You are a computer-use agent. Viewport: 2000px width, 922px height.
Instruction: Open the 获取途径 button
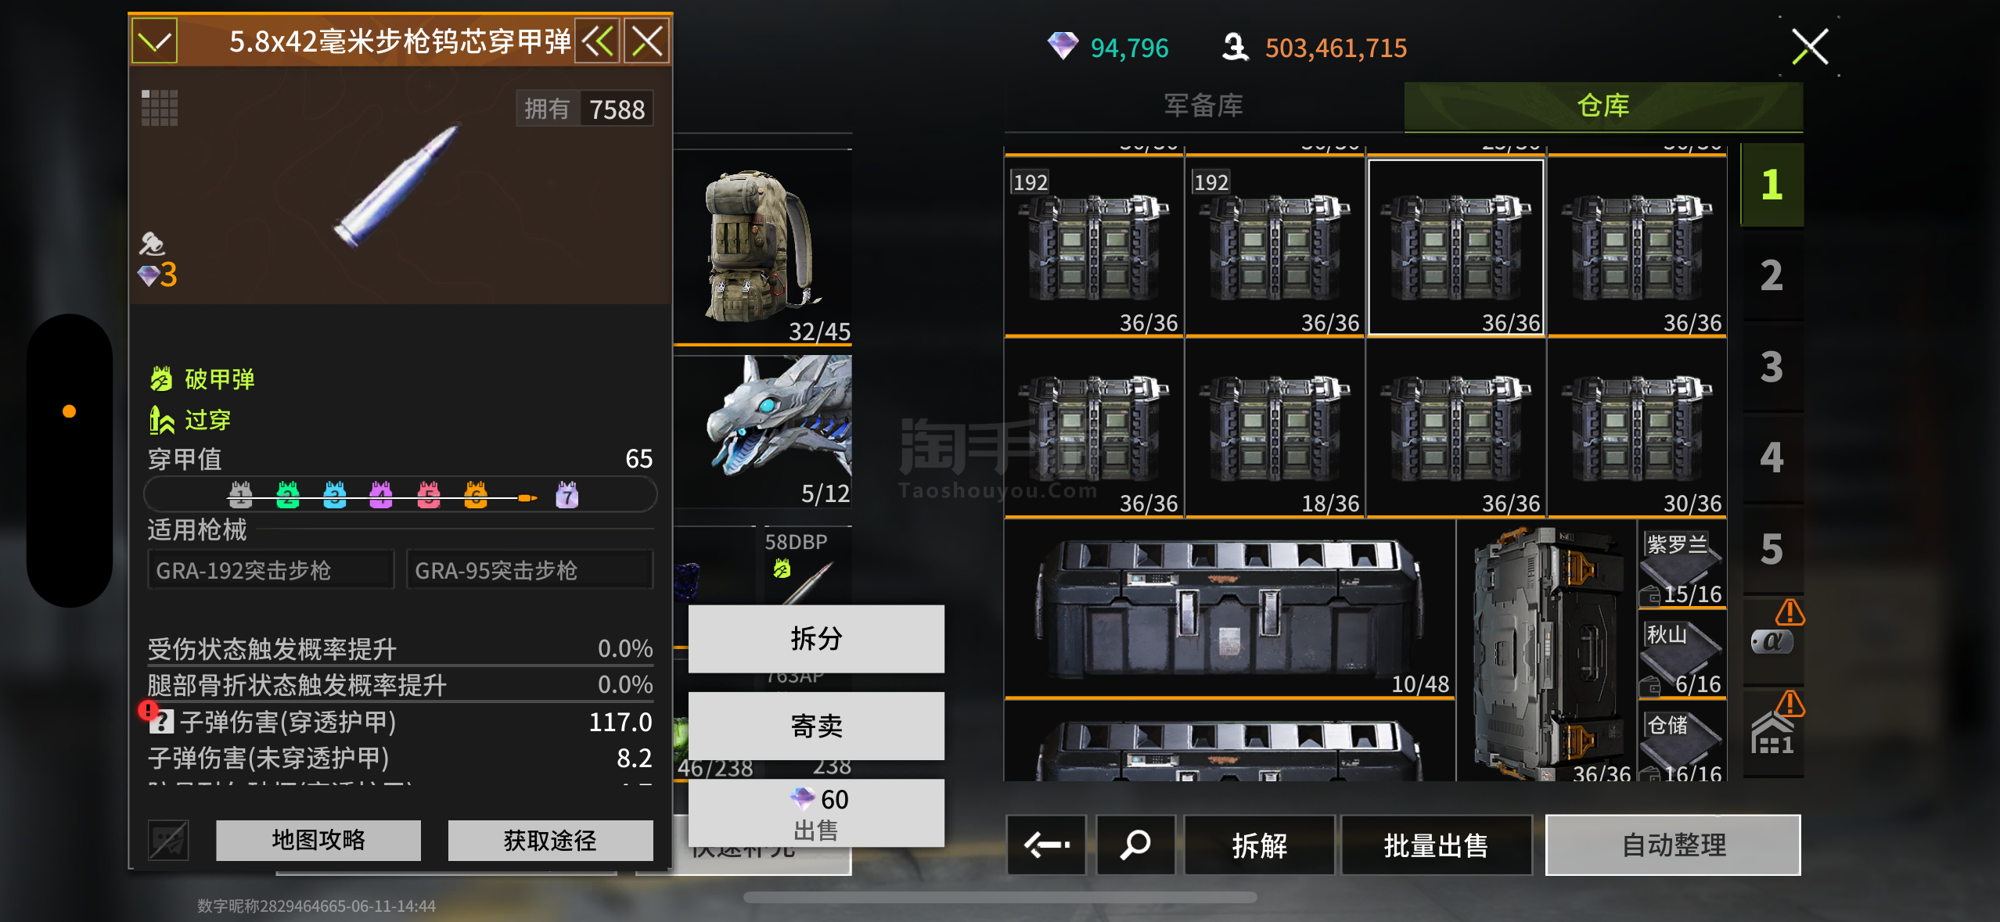(550, 840)
